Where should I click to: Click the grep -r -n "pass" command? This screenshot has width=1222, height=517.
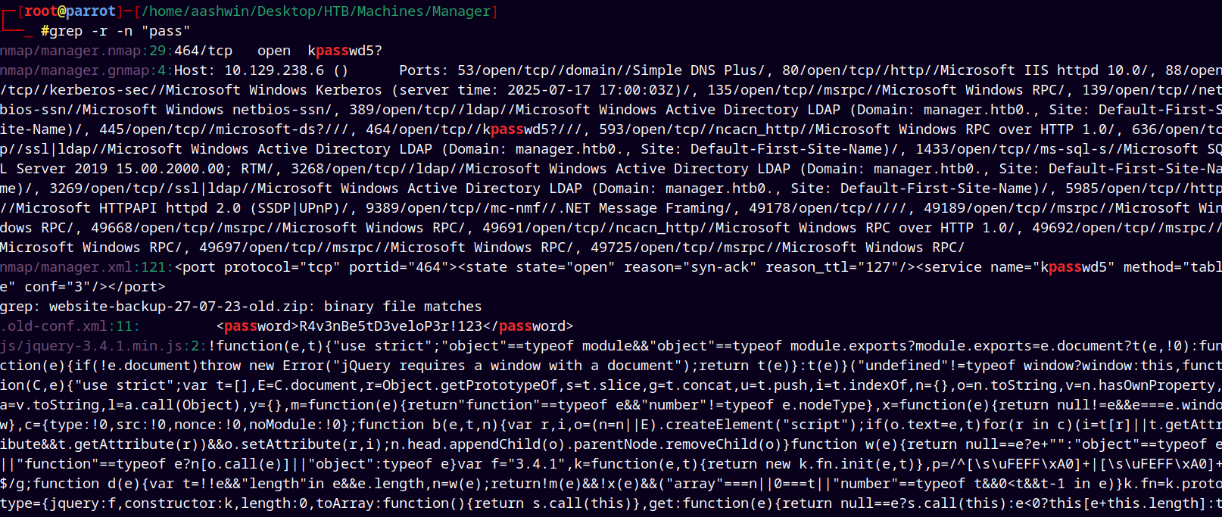click(120, 31)
